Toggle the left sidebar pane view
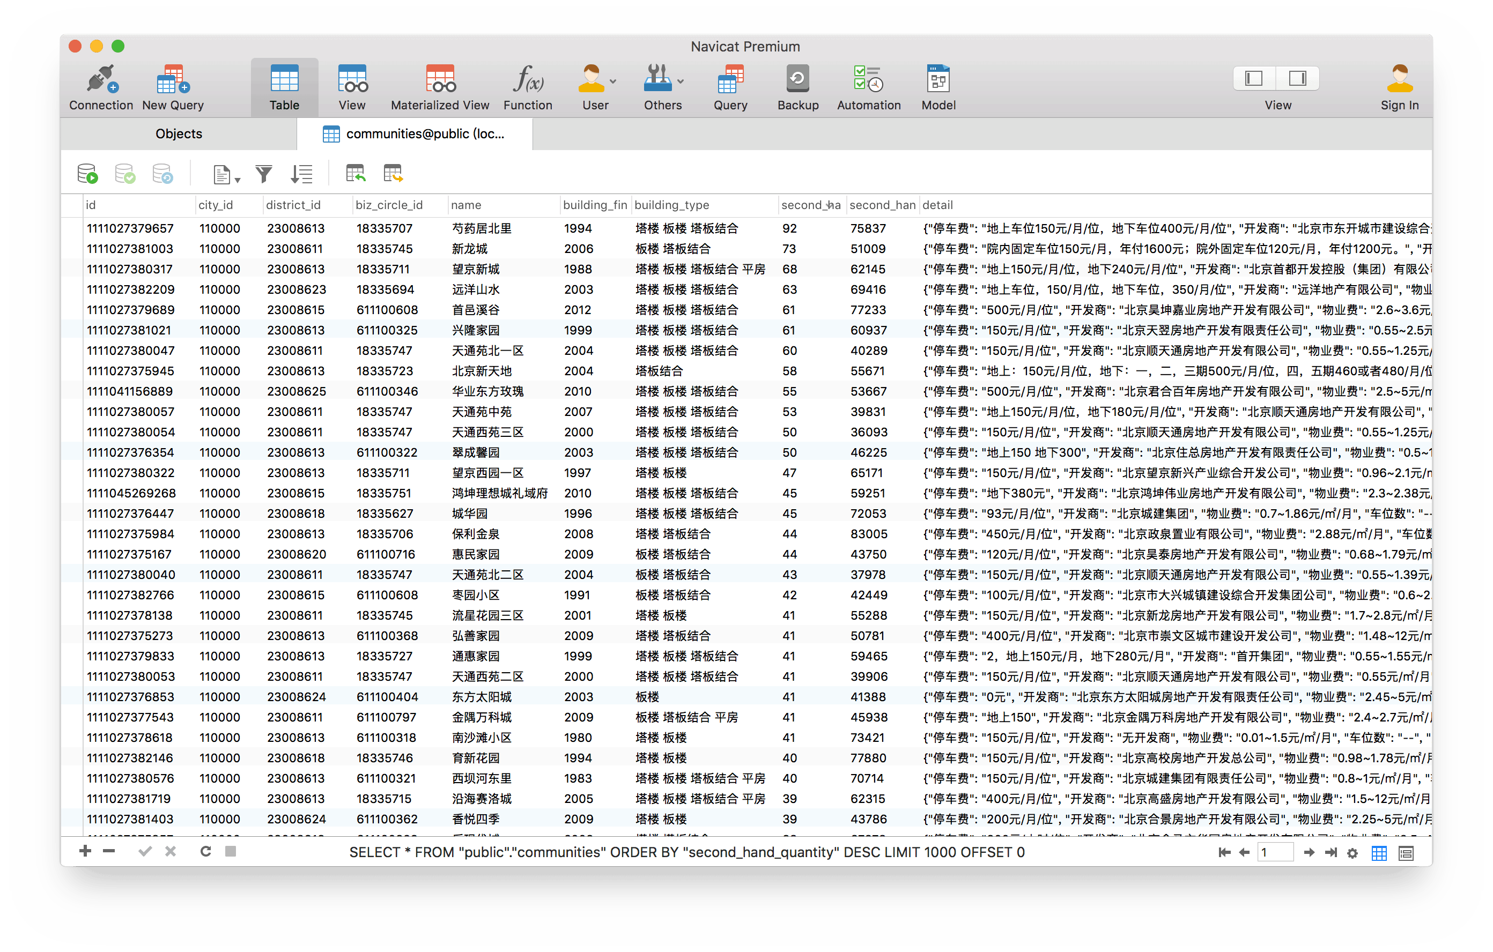Screen dimensions: 1493x952 point(1254,78)
